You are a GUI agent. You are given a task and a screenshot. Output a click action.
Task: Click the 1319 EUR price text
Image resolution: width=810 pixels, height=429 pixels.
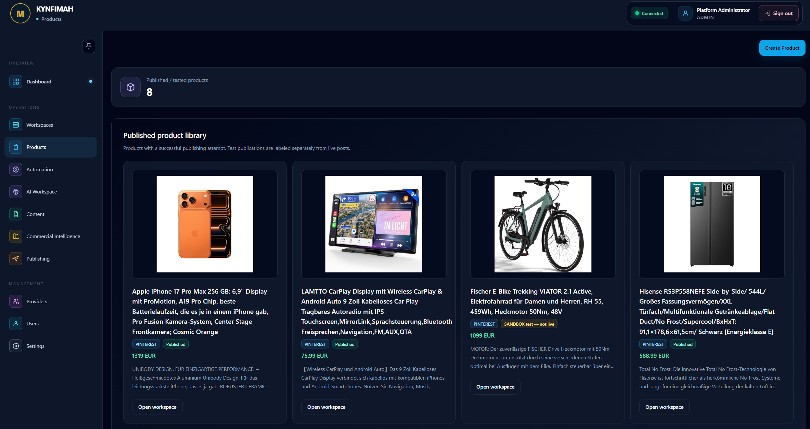click(x=144, y=356)
